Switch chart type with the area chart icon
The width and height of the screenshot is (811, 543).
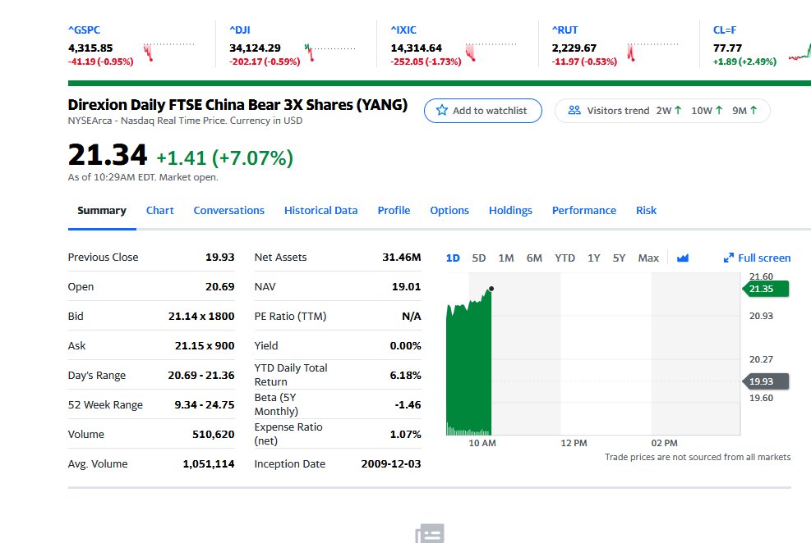point(683,258)
